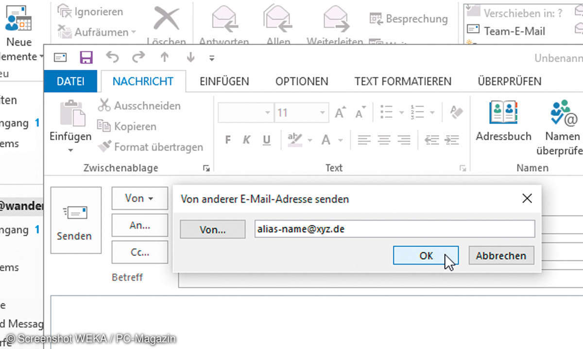Select Team-E-Mail quick step
The width and height of the screenshot is (583, 349).
[x=506, y=31]
